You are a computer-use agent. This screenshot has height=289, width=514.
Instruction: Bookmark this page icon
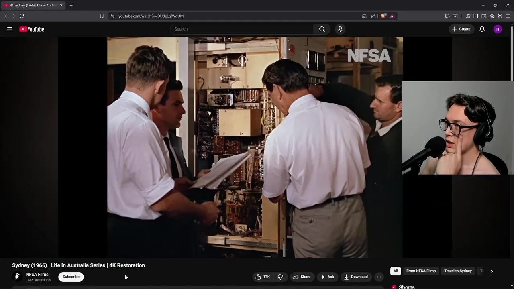pos(102,16)
